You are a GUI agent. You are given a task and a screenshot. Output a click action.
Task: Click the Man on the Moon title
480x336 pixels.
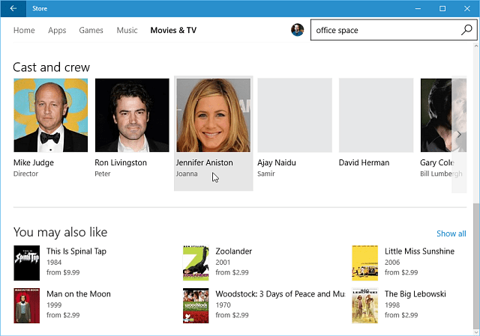[78, 294]
